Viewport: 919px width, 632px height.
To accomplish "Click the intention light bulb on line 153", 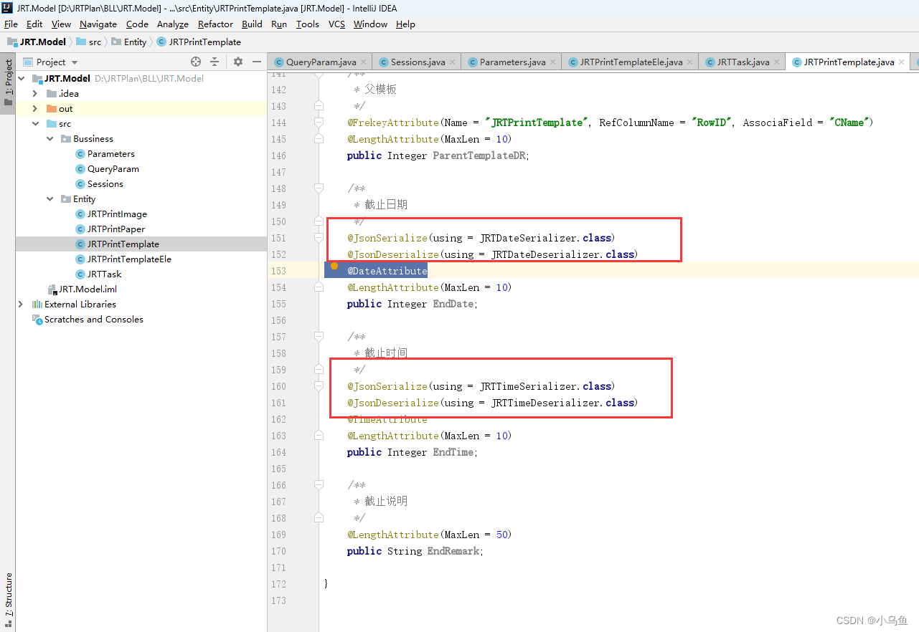I will (334, 266).
